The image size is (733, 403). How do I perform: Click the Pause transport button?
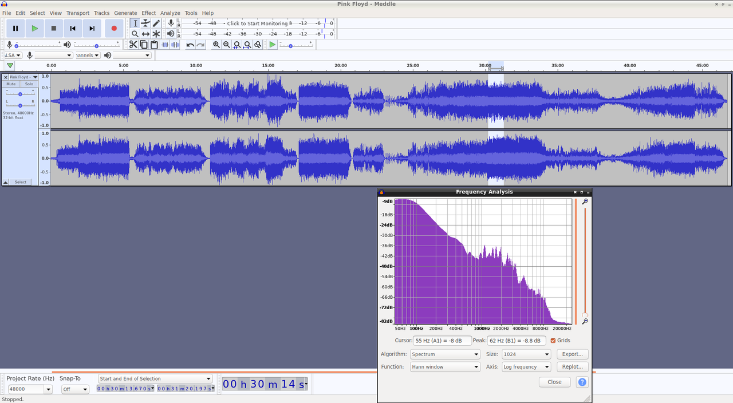tap(15, 28)
